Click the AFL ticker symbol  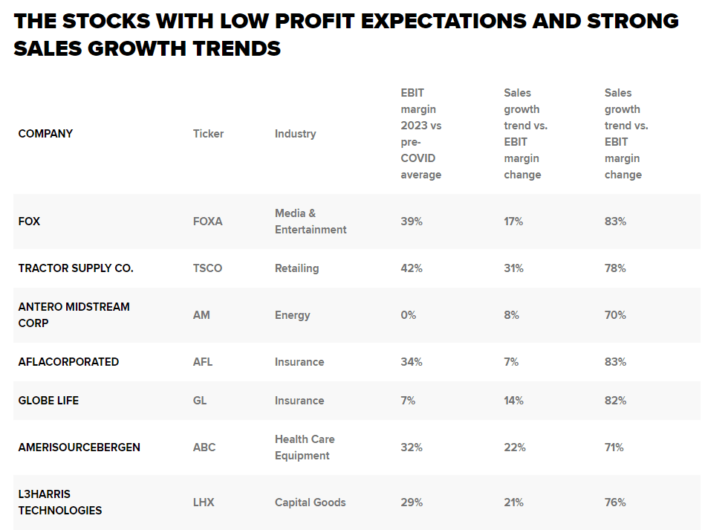pyautogui.click(x=203, y=362)
